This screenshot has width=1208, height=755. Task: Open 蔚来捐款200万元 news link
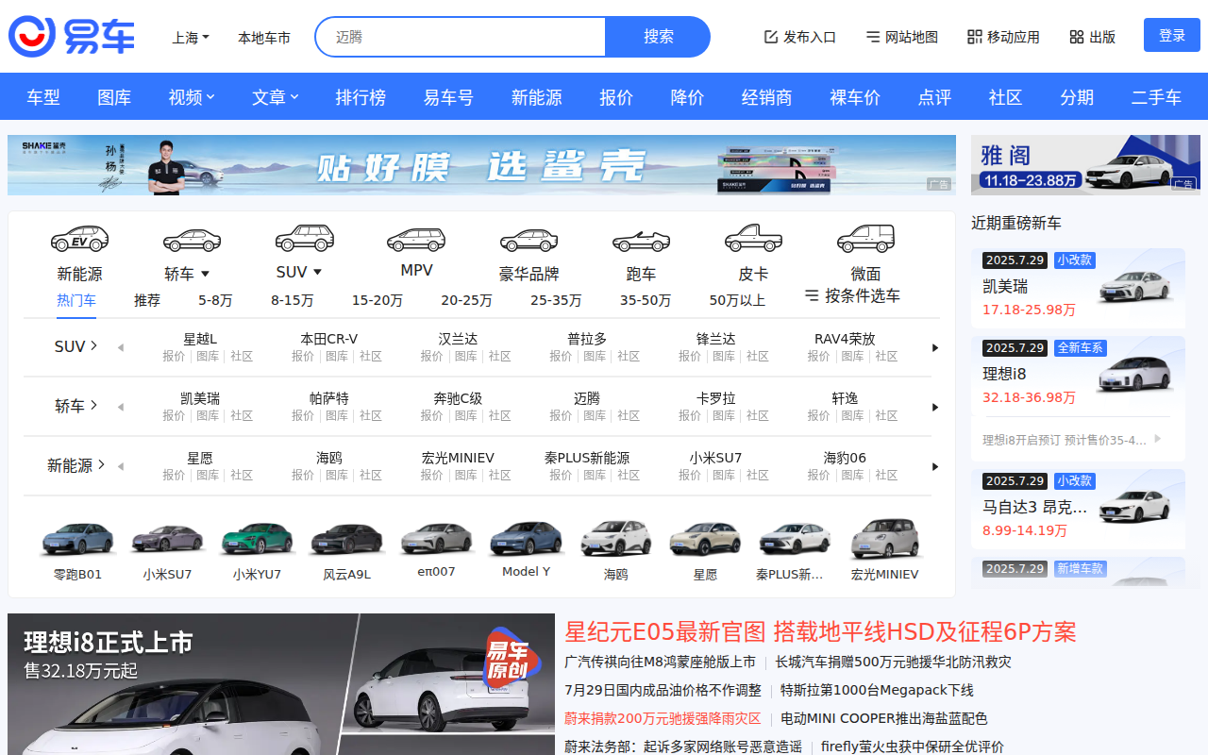tap(663, 718)
